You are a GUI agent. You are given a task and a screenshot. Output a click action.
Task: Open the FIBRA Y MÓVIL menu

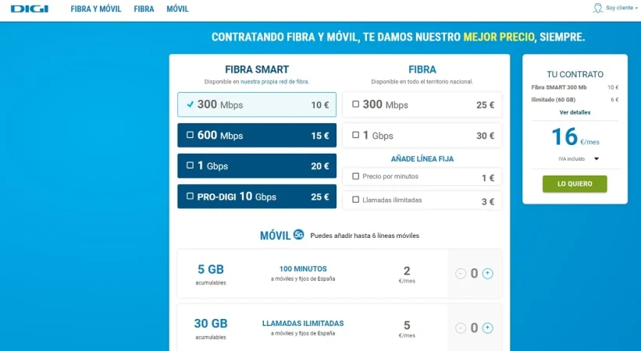pos(96,9)
